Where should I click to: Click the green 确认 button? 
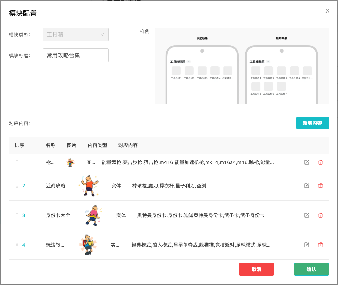[311, 269]
